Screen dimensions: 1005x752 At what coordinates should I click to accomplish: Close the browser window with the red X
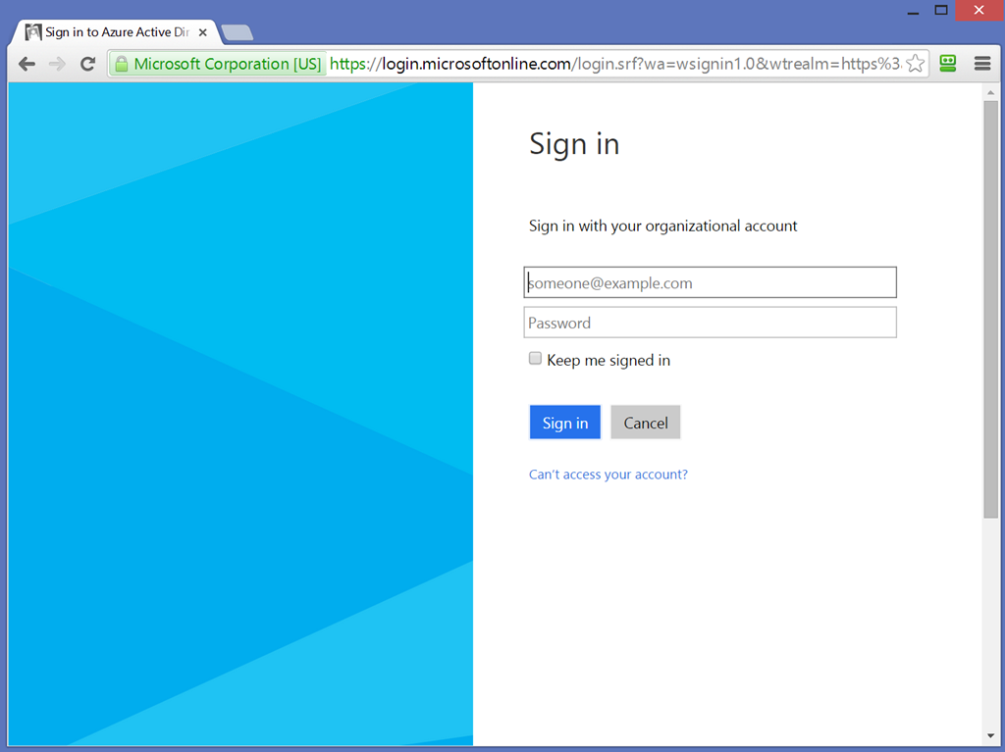coord(979,10)
